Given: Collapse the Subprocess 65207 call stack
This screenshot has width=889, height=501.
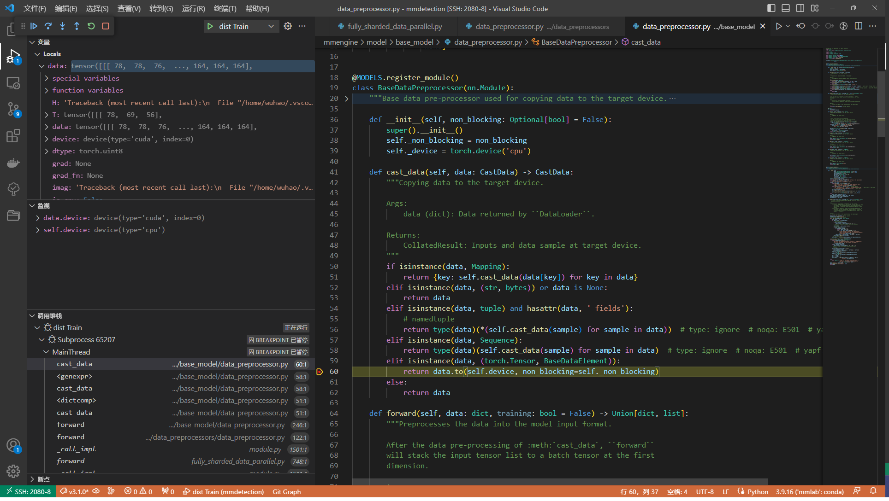Looking at the screenshot, I should click(x=42, y=339).
